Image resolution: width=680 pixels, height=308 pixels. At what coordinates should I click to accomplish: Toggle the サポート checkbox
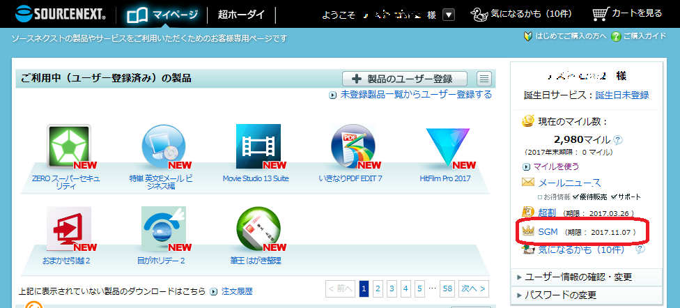click(x=614, y=197)
